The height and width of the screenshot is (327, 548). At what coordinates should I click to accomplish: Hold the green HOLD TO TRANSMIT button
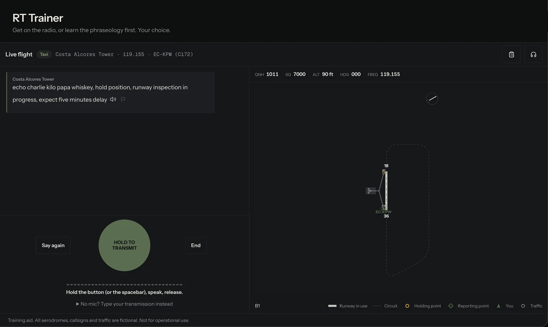pos(124,245)
